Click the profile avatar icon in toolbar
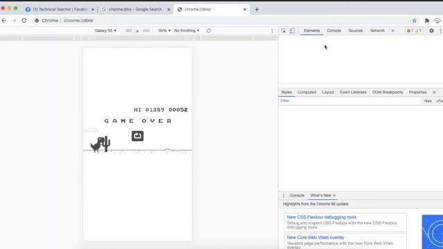443x249 pixels. [x=437, y=20]
